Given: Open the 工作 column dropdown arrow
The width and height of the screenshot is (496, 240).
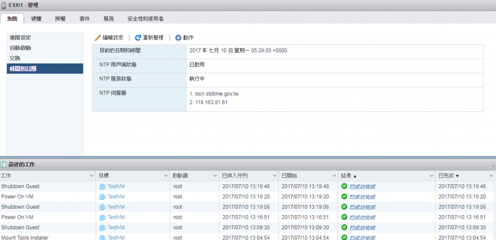Looking at the screenshot, I should click(92, 176).
